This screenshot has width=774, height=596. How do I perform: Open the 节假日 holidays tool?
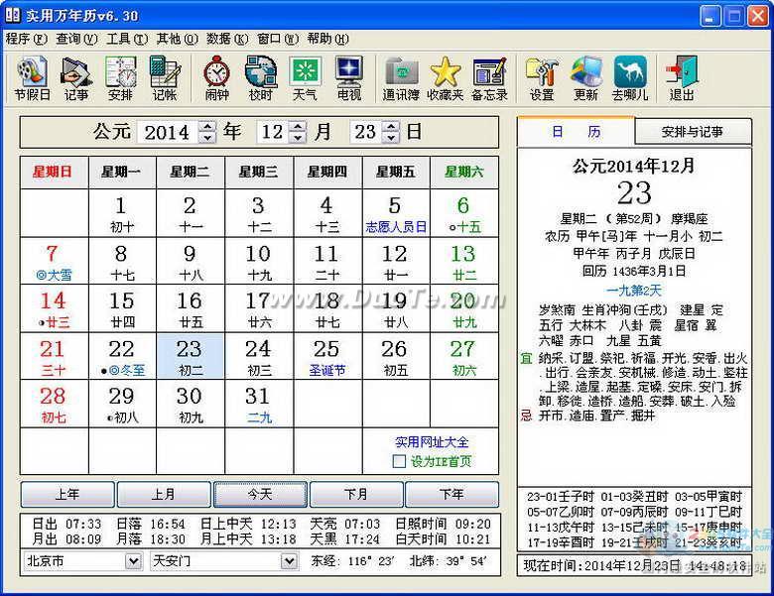pos(33,78)
